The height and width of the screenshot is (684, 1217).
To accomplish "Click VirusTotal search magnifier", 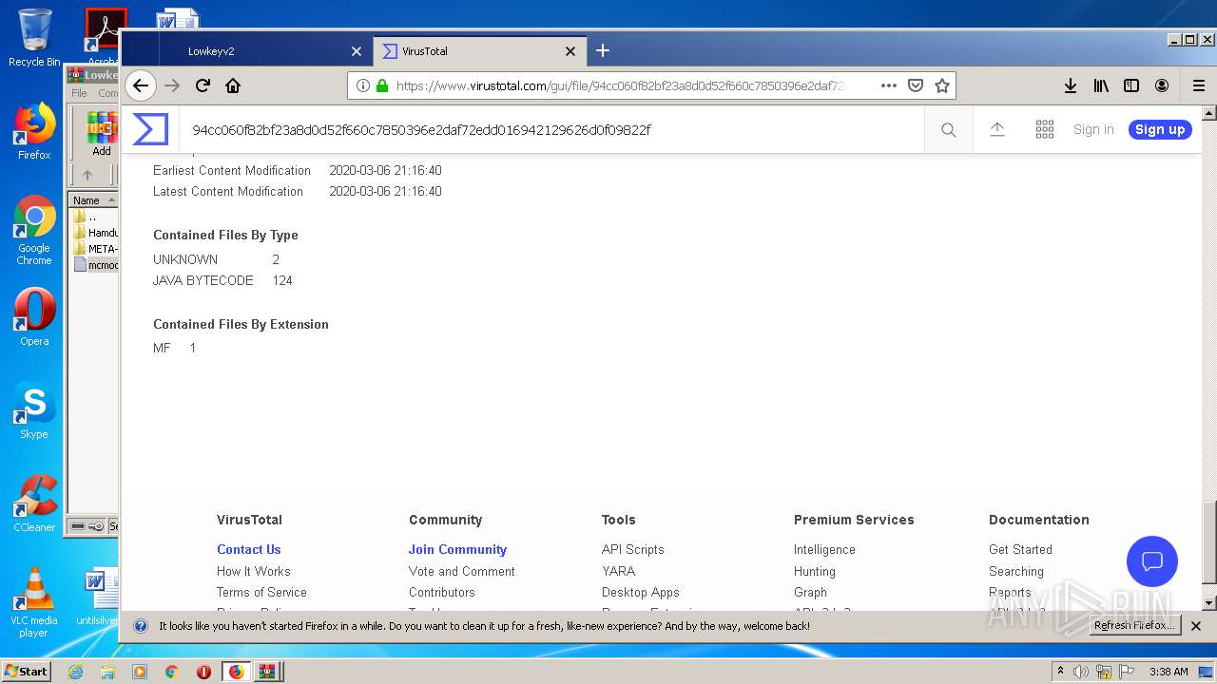I will tap(949, 130).
